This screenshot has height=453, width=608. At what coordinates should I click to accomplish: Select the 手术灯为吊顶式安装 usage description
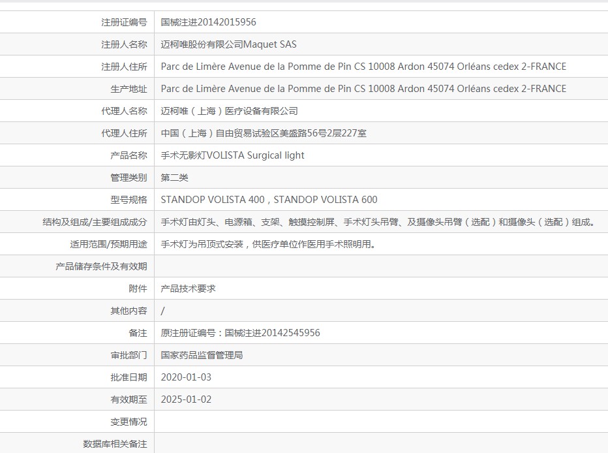pos(268,244)
